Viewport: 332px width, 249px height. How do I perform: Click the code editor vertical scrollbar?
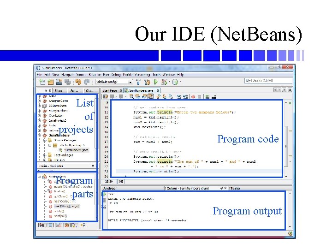286,146
